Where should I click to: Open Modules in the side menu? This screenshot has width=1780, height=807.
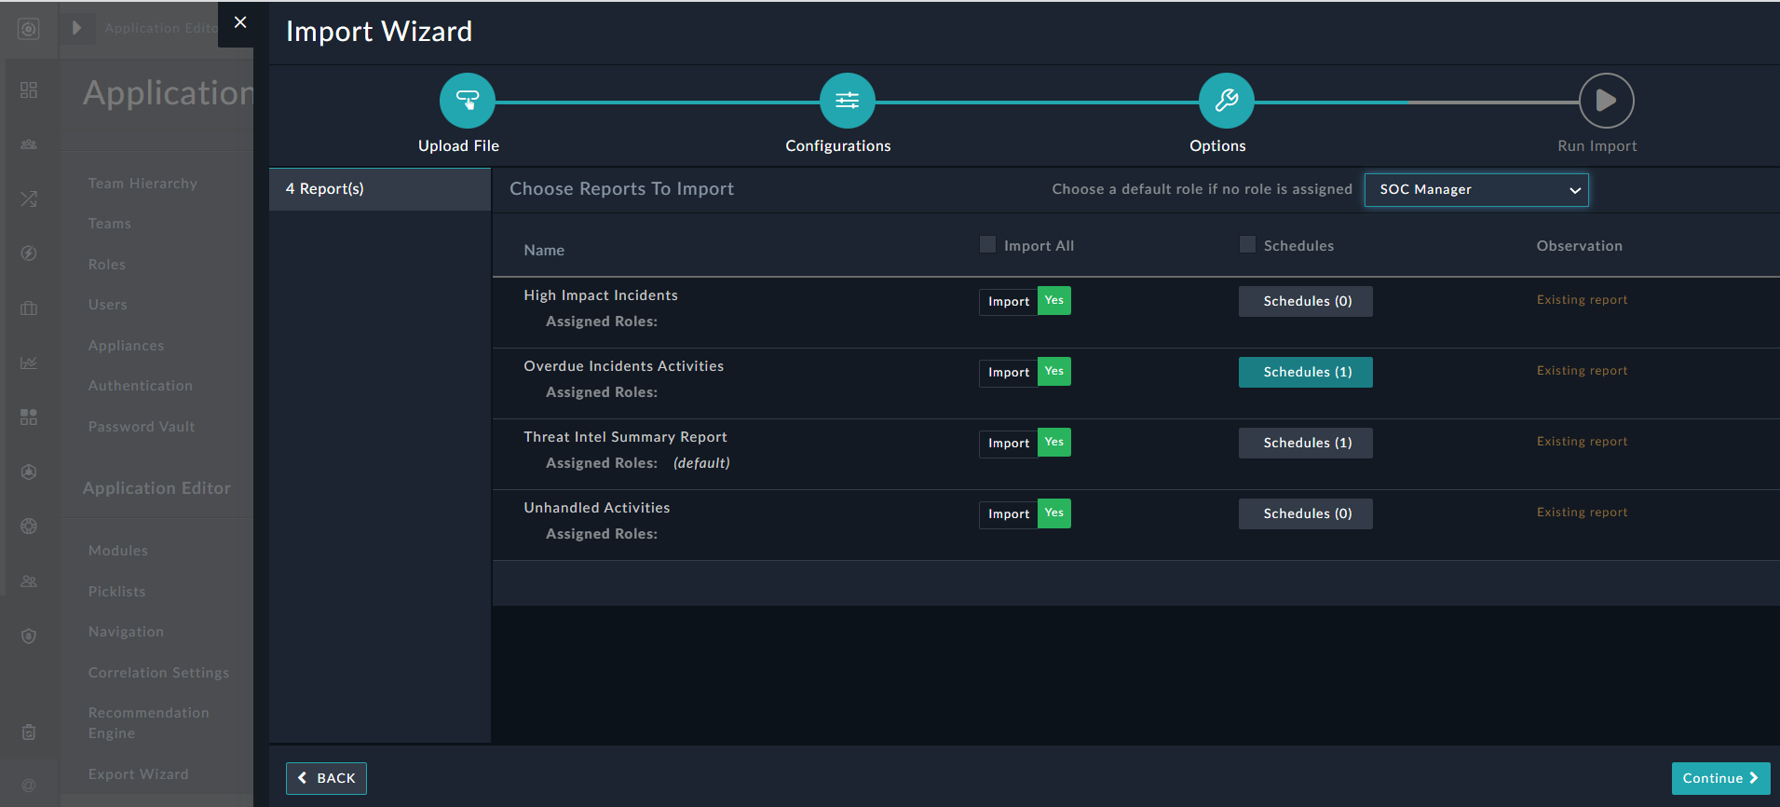(x=118, y=551)
